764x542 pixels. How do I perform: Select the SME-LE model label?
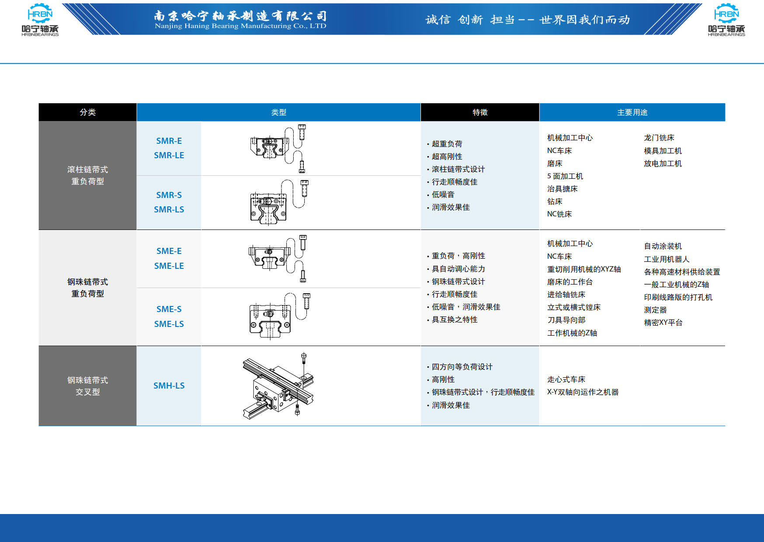[169, 266]
